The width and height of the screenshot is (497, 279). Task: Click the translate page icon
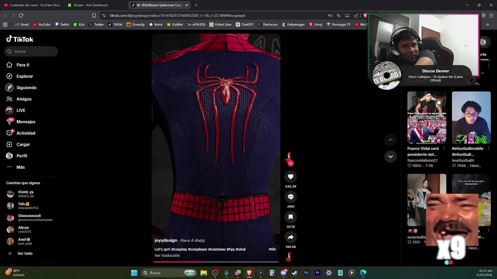point(339,15)
